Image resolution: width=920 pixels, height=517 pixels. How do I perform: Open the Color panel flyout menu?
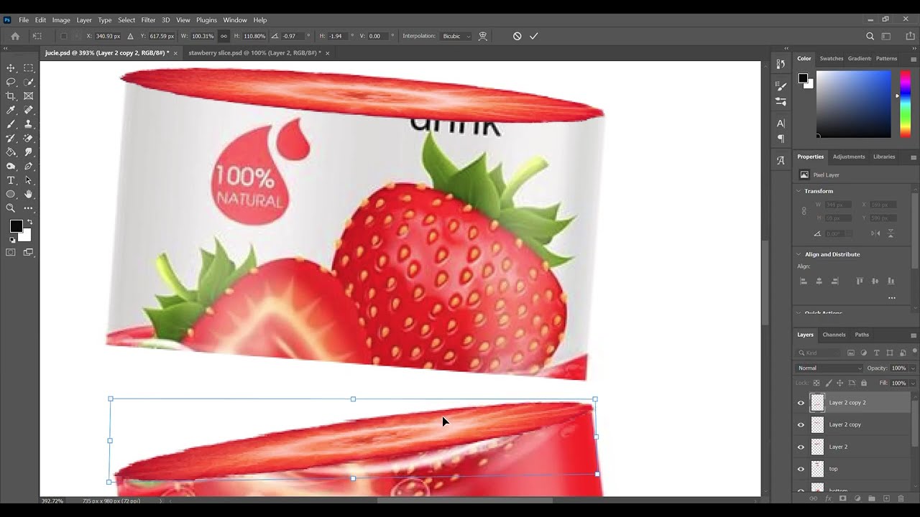[x=914, y=59]
